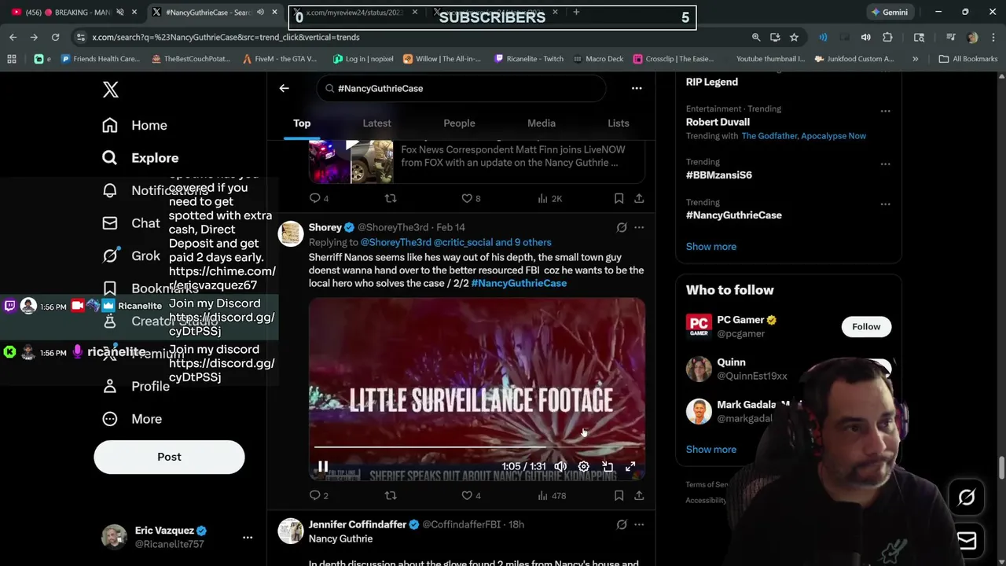Screen dimensions: 1006x566
Task: Go to Home in X sidebar
Action: click(x=134, y=125)
